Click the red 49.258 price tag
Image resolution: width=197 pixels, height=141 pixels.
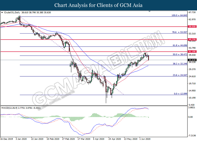(x=192, y=39)
